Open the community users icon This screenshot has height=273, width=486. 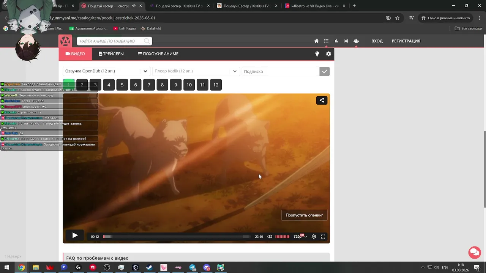tap(356, 41)
